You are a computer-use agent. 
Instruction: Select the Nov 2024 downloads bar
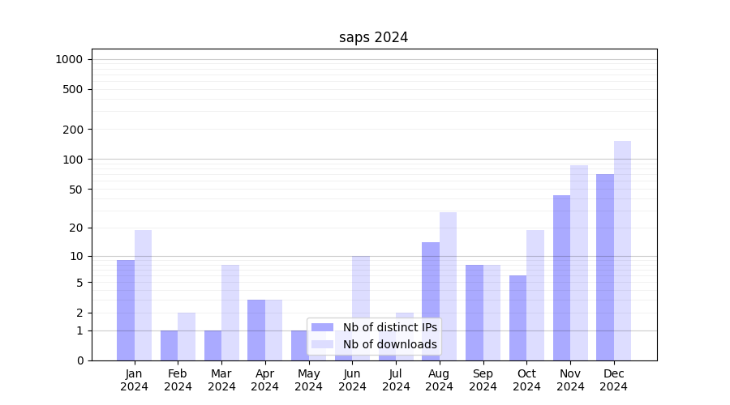tap(579, 263)
